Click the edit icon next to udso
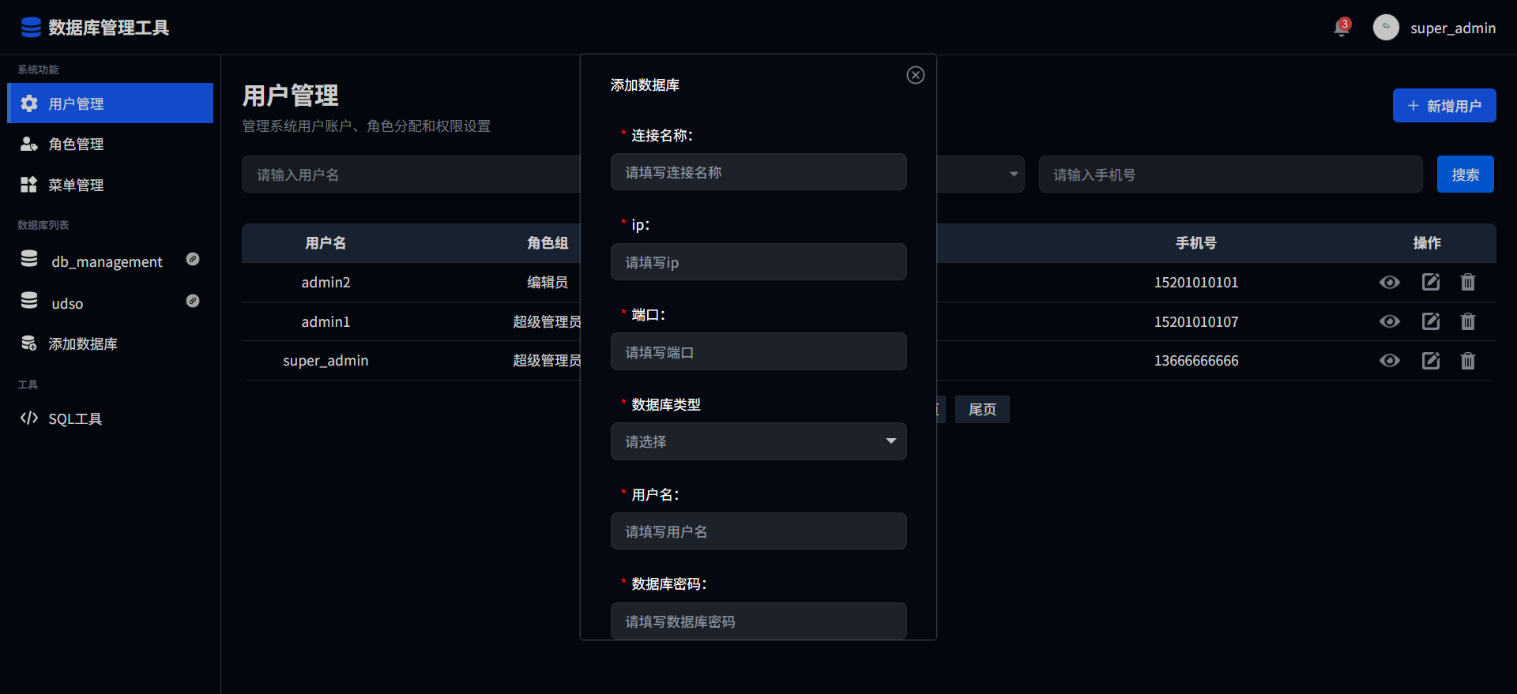This screenshot has width=1517, height=694. [192, 301]
